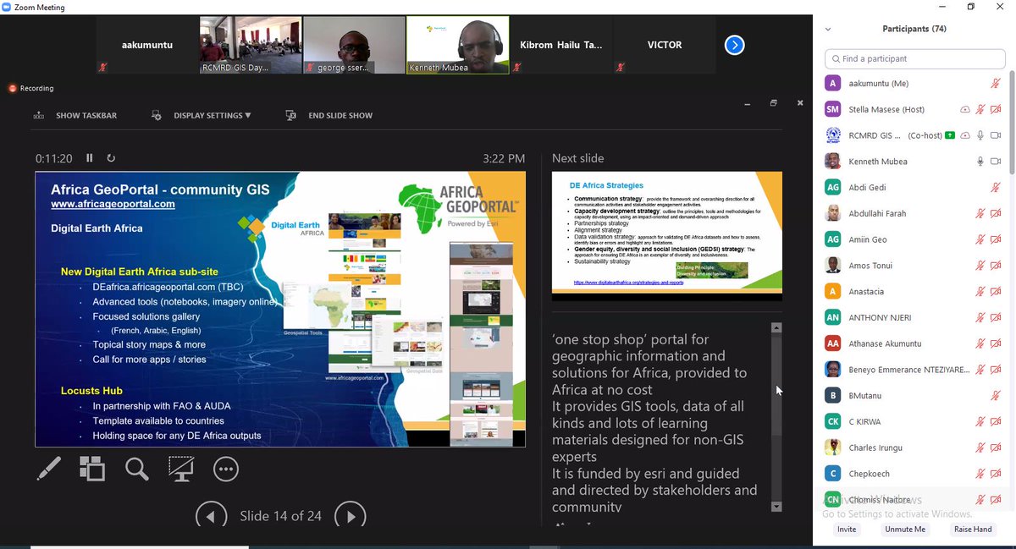Open the see all slides grid
This screenshot has width=1016, height=549.
(91, 469)
